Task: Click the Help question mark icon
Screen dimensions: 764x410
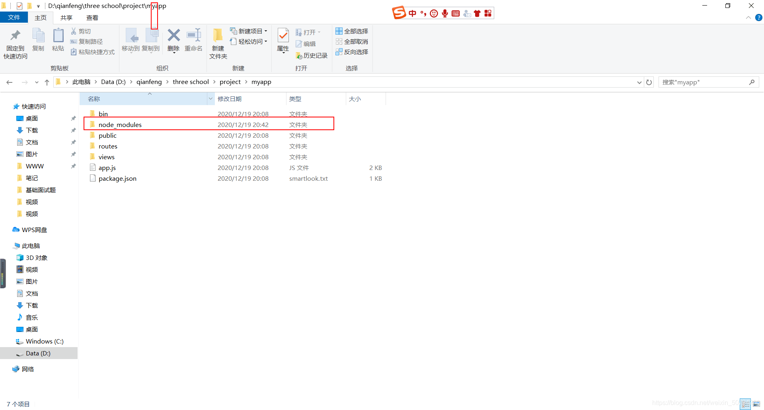Action: (758, 18)
